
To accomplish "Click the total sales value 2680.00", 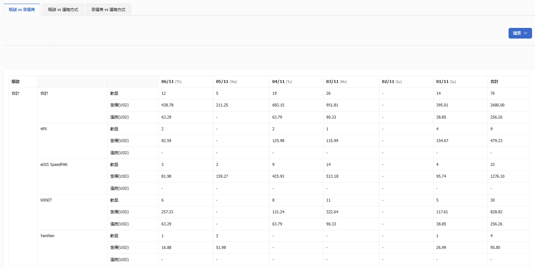I will click(497, 105).
